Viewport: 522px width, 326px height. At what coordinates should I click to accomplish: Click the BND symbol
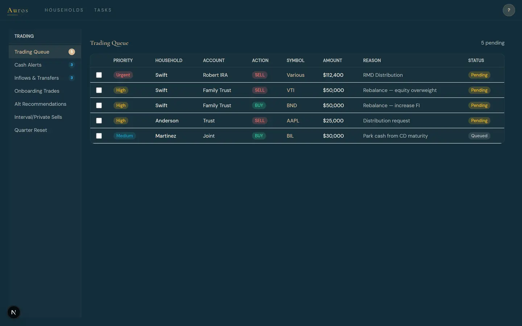click(x=292, y=105)
